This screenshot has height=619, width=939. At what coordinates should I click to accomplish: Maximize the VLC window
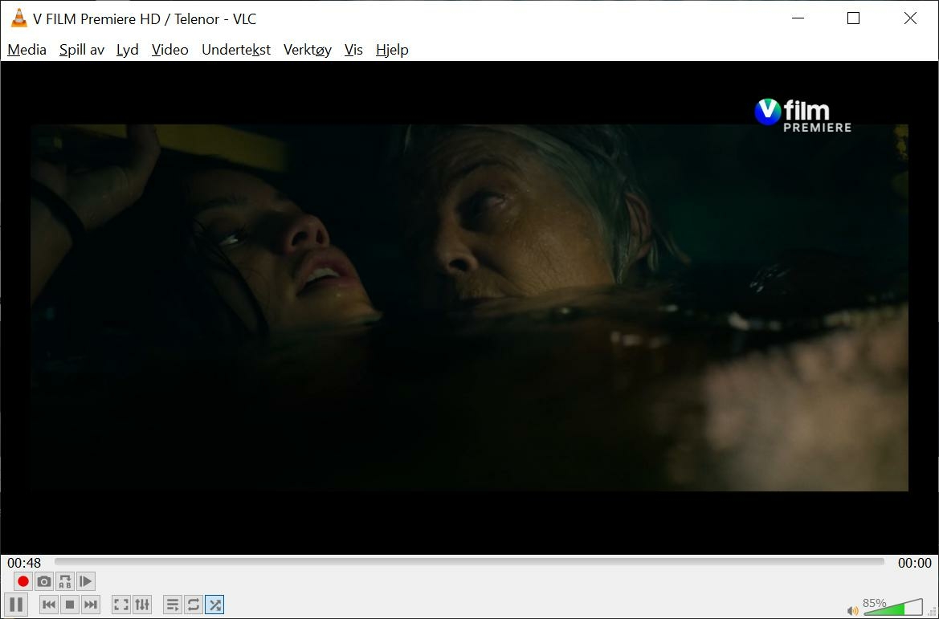(x=853, y=18)
